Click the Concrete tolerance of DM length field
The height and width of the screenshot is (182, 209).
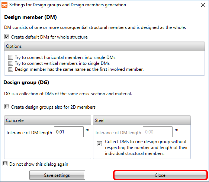69,132
